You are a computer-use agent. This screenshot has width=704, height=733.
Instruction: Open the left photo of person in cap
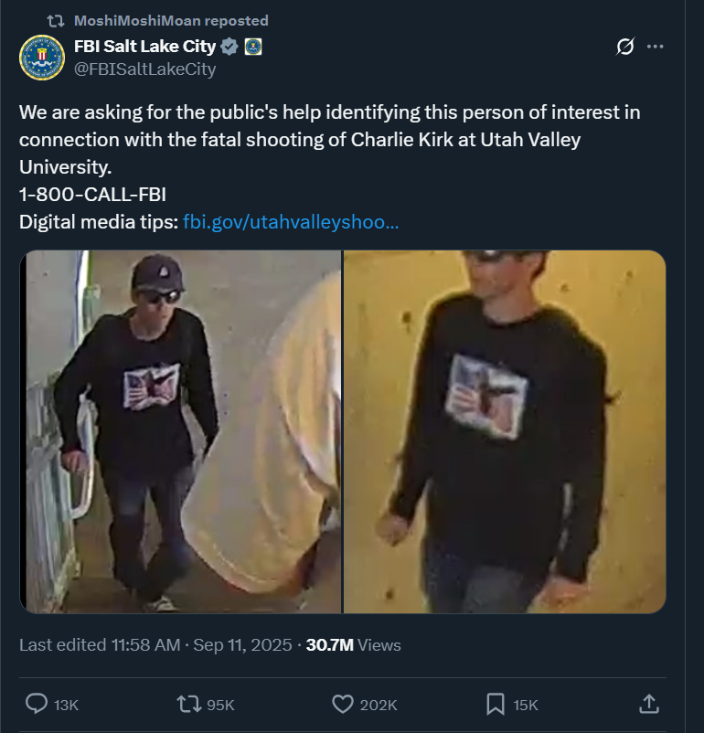click(180, 431)
